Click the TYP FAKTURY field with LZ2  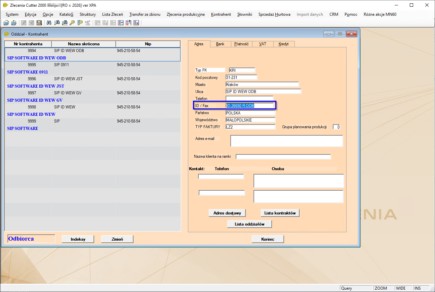tap(250, 127)
